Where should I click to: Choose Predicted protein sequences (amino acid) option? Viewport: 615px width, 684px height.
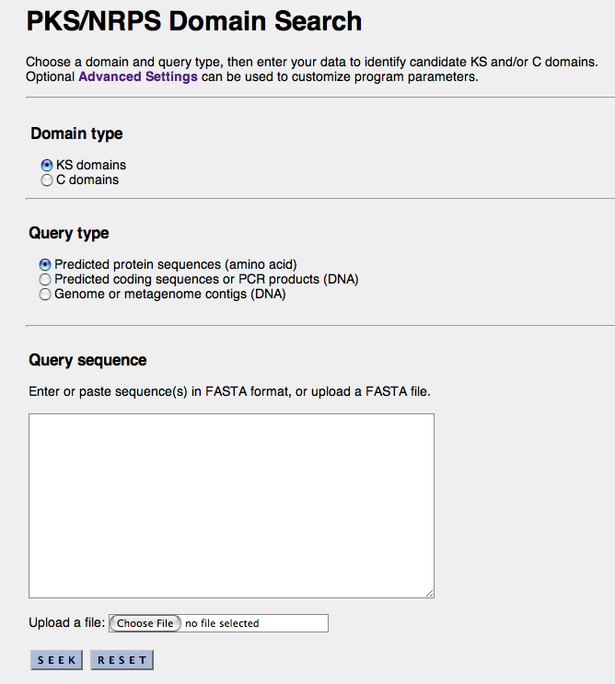pos(45,265)
